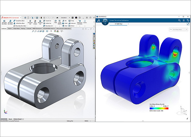The height and width of the screenshot is (137, 191).
Task: Select the Model tab at bottom
Action: (x=10, y=119)
